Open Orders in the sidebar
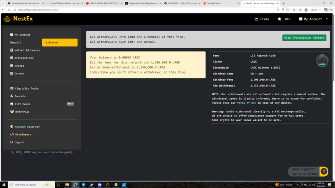Image resolution: width=335 pixels, height=188 pixels. pos(17,74)
